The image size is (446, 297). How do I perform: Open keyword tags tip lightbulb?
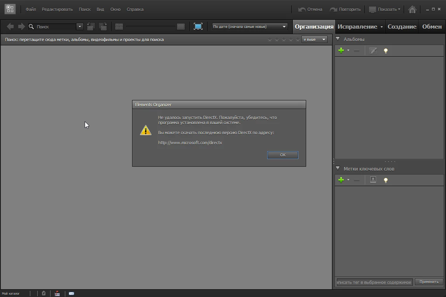point(386,180)
